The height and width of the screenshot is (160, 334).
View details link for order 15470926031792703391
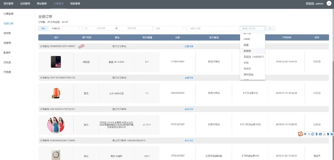coord(189,109)
